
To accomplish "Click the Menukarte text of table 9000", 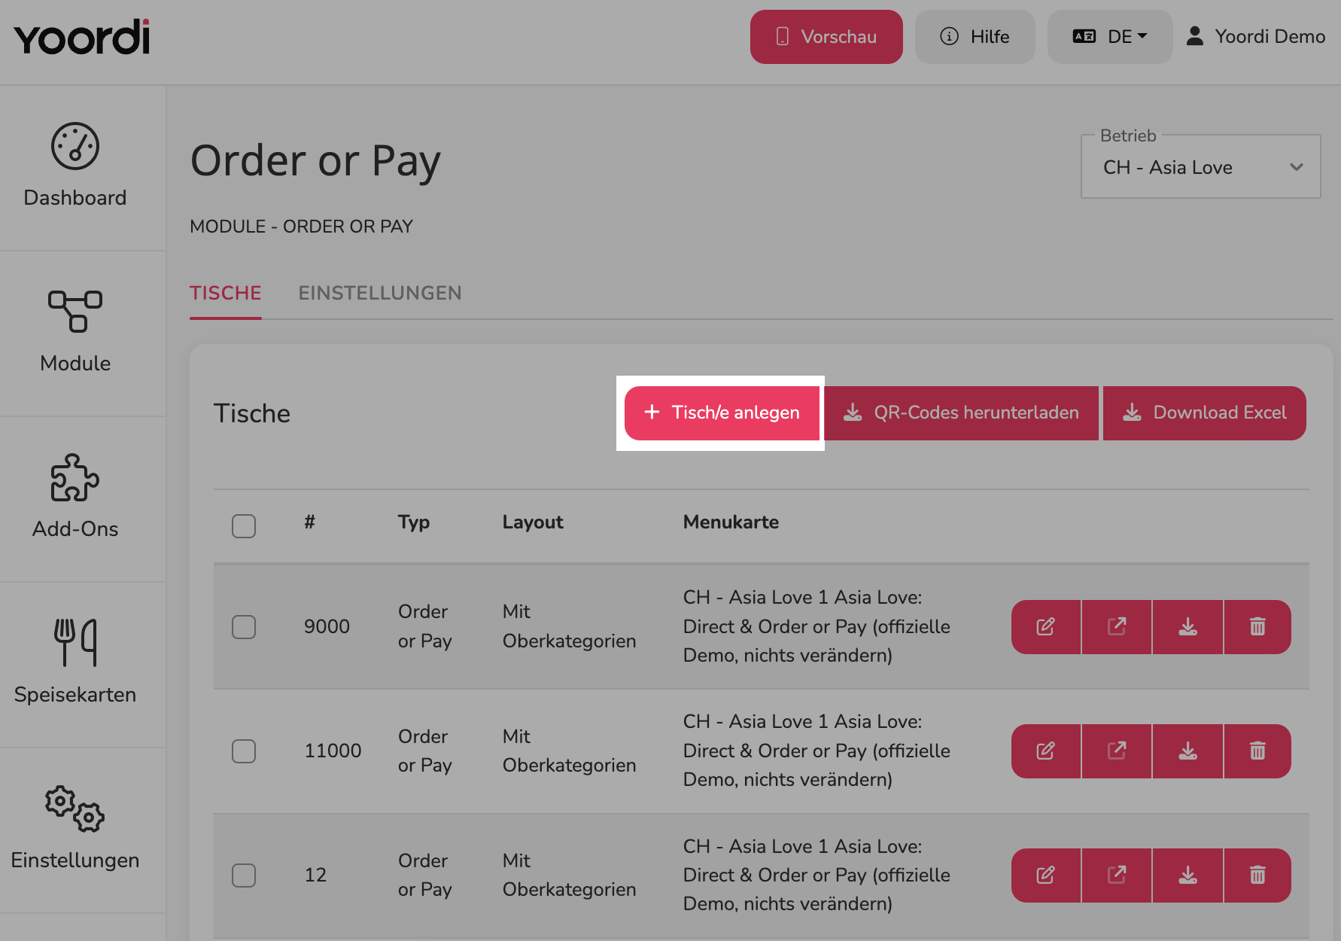I will click(x=816, y=626).
